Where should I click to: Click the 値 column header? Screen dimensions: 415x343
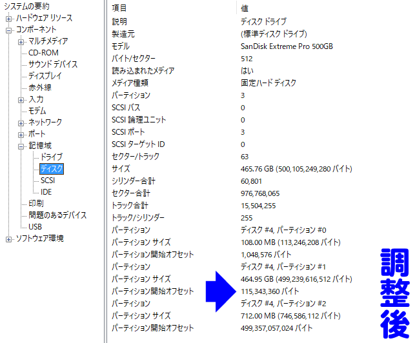245,8
